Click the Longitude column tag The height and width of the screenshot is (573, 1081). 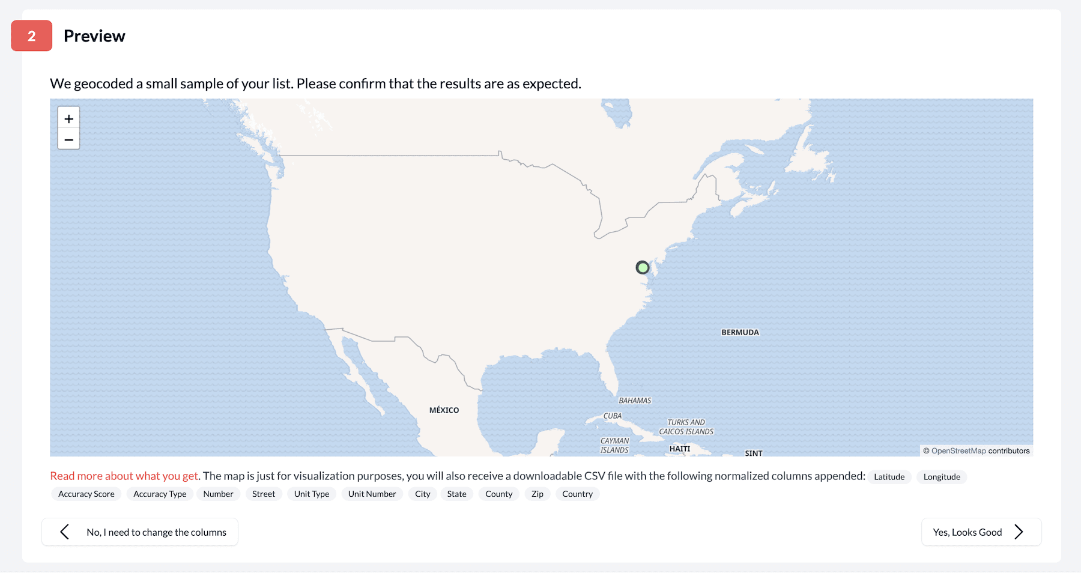(942, 477)
